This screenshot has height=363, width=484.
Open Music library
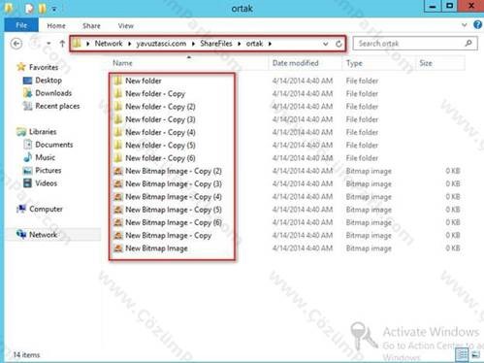pyautogui.click(x=45, y=157)
